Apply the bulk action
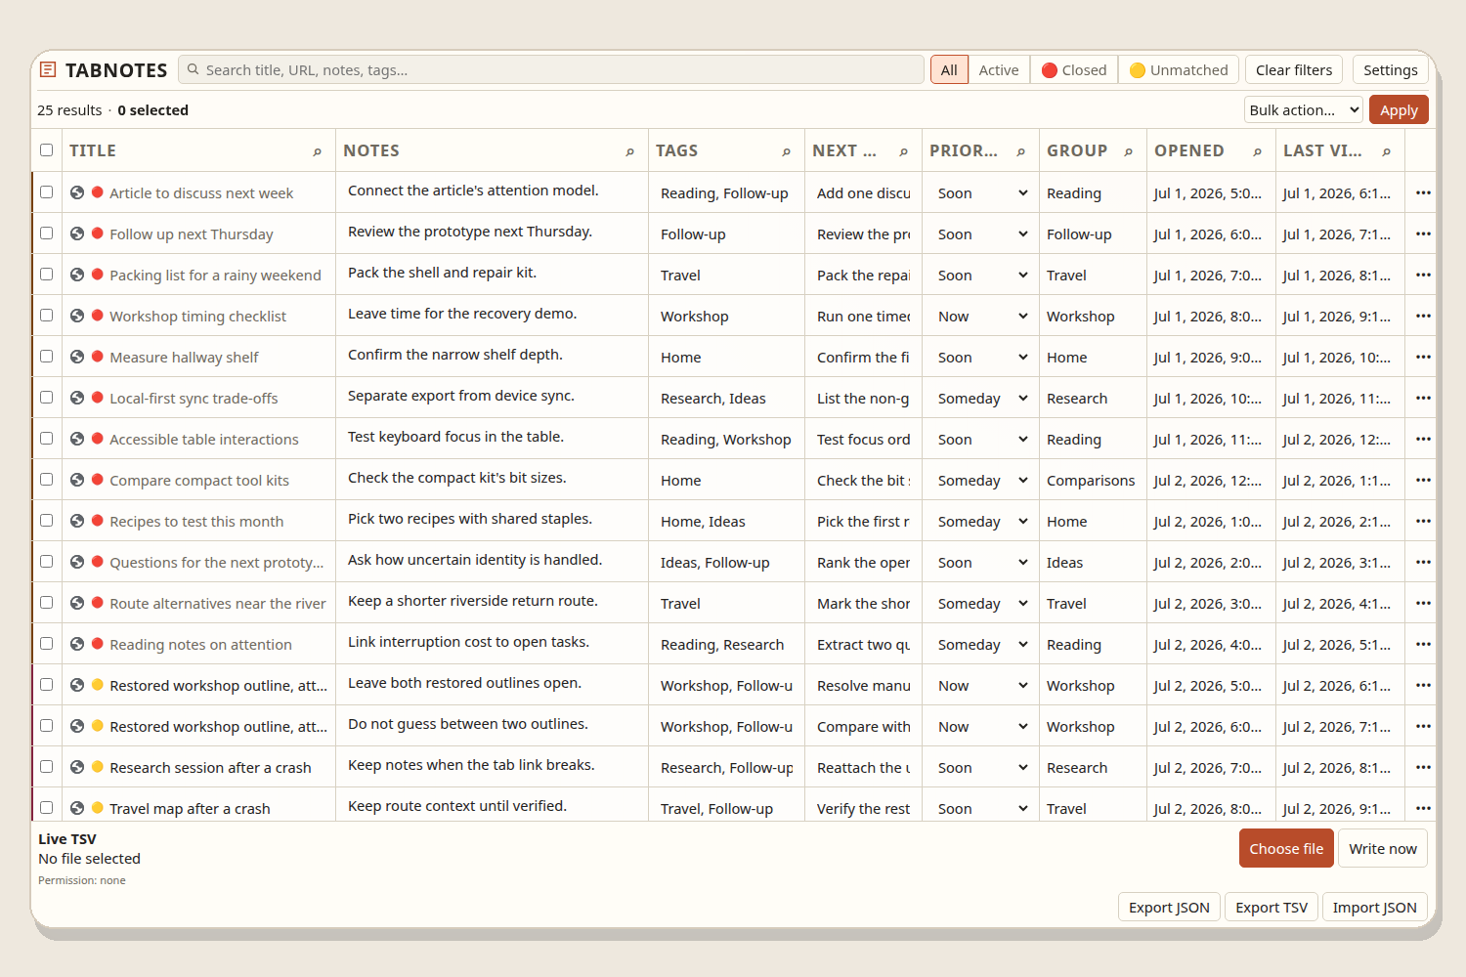The height and width of the screenshot is (977, 1466). (x=1399, y=110)
